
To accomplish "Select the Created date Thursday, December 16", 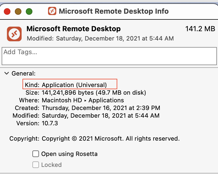I will [101, 108].
